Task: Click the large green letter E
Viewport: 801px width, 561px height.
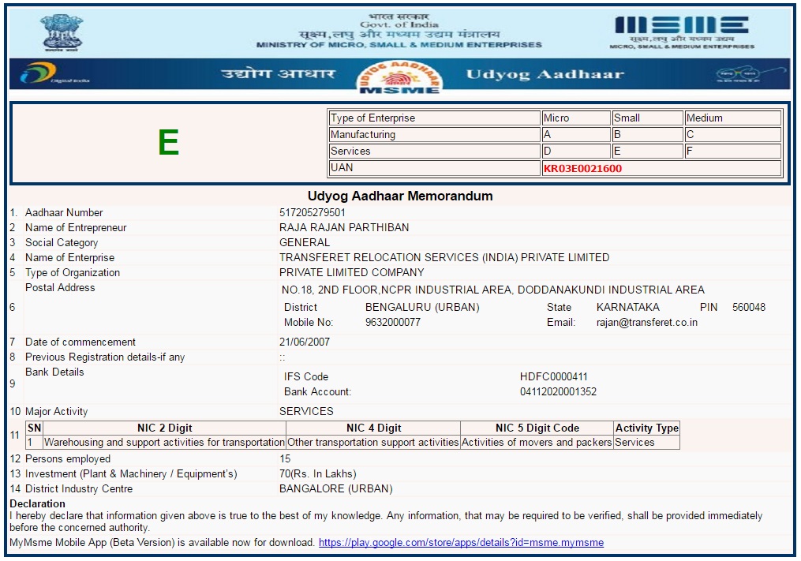Action: point(169,142)
